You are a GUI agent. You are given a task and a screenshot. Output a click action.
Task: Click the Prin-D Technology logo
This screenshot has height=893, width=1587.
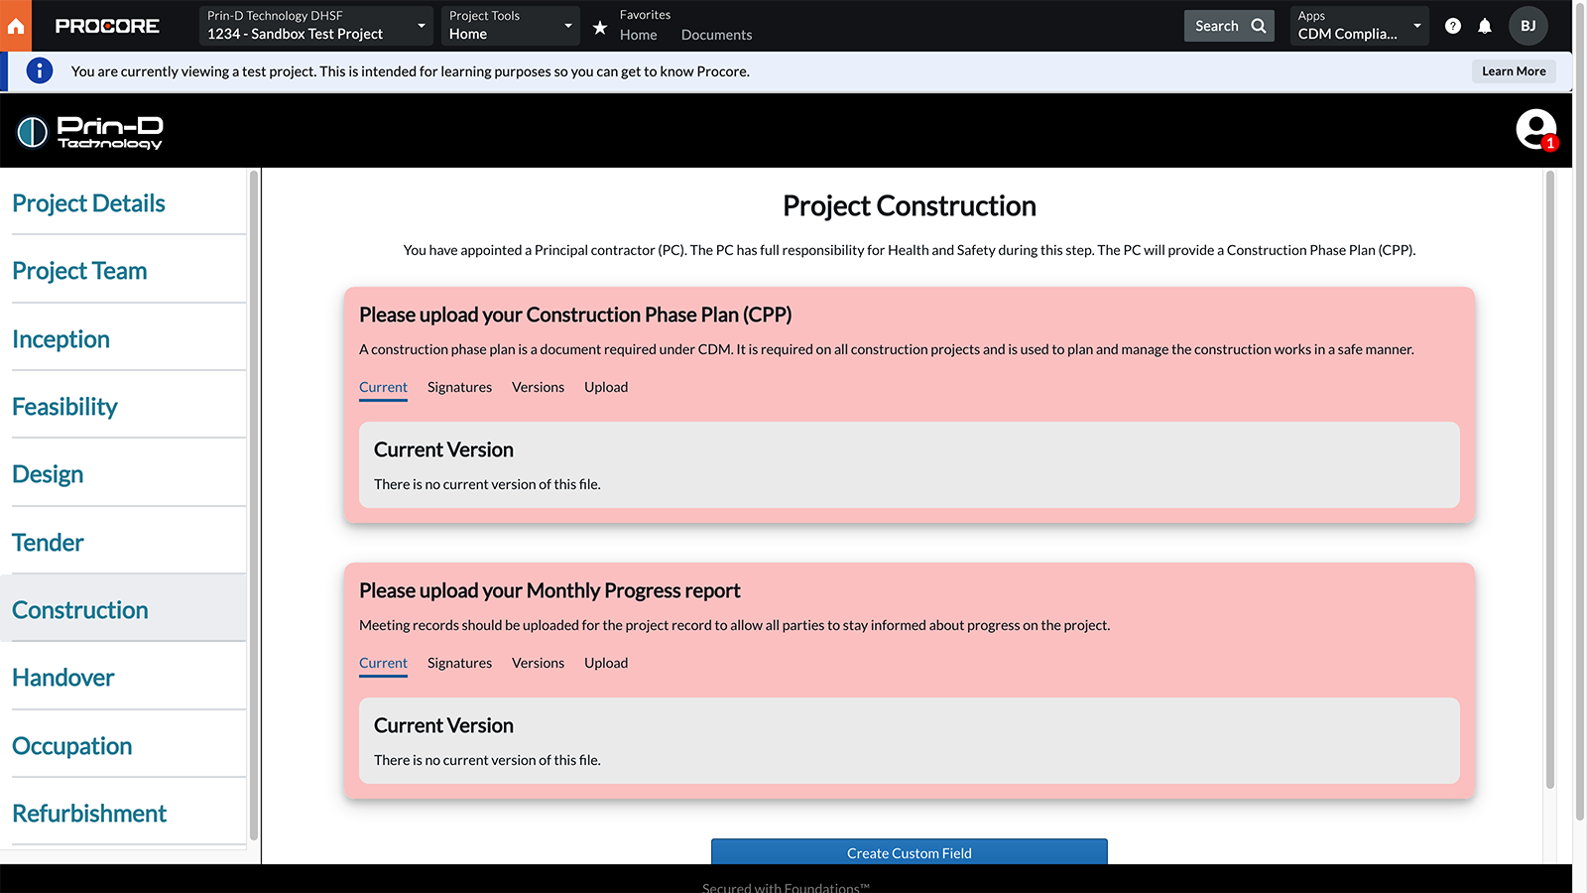point(90,131)
